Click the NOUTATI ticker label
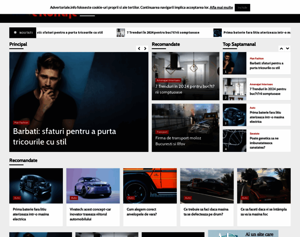 pyautogui.click(x=22, y=32)
